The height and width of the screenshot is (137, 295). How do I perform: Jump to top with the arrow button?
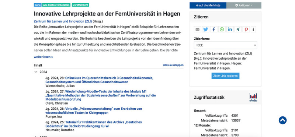(x=282, y=120)
